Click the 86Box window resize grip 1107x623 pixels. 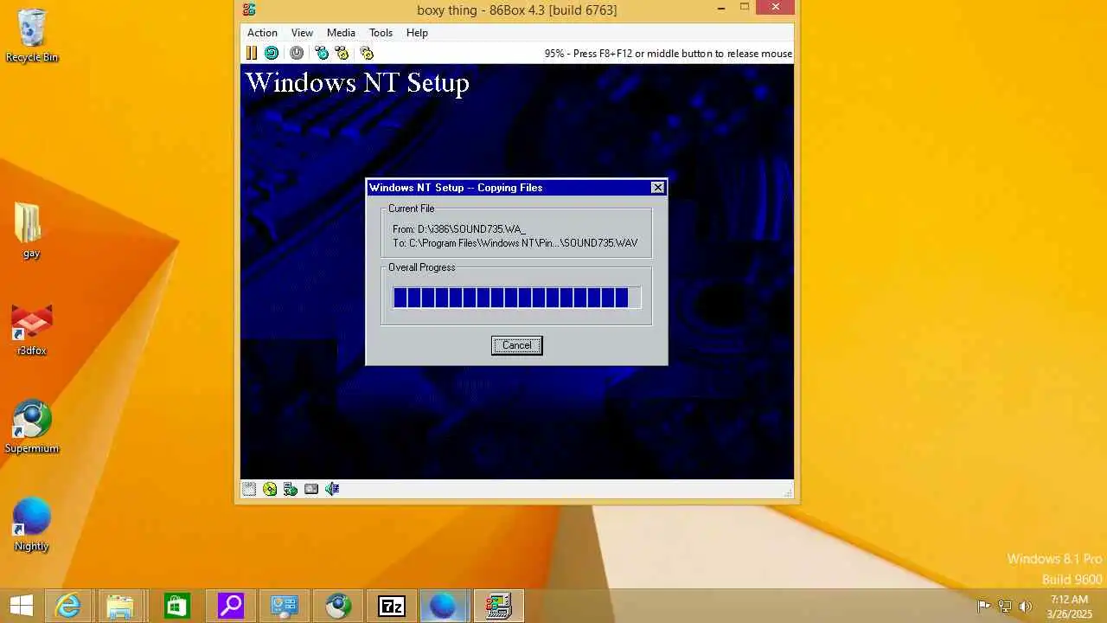(787, 491)
